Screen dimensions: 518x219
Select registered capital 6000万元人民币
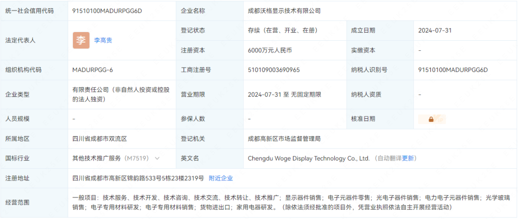(x=270, y=50)
